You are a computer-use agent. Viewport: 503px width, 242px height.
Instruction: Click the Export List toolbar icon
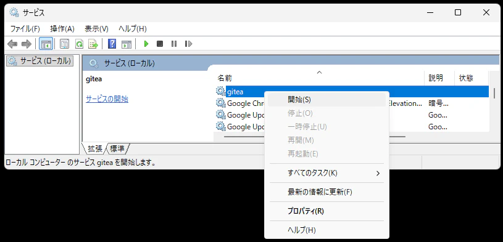[93, 44]
